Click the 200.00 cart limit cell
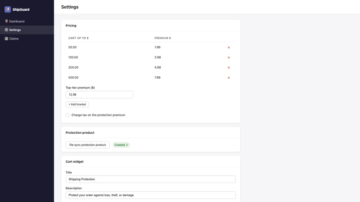Screen dimensions: 360x202 coord(73,67)
